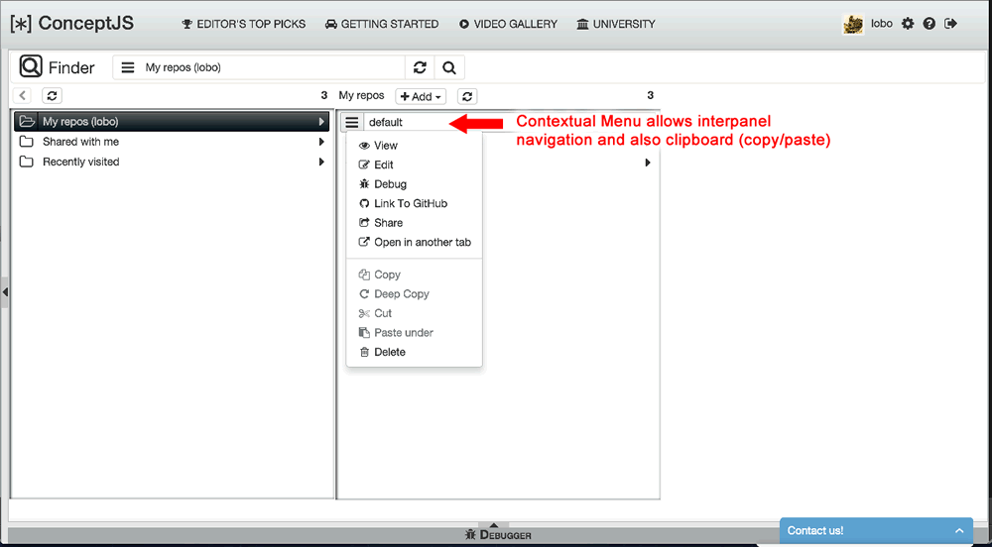Open the settings gear next to lobo

(x=908, y=24)
